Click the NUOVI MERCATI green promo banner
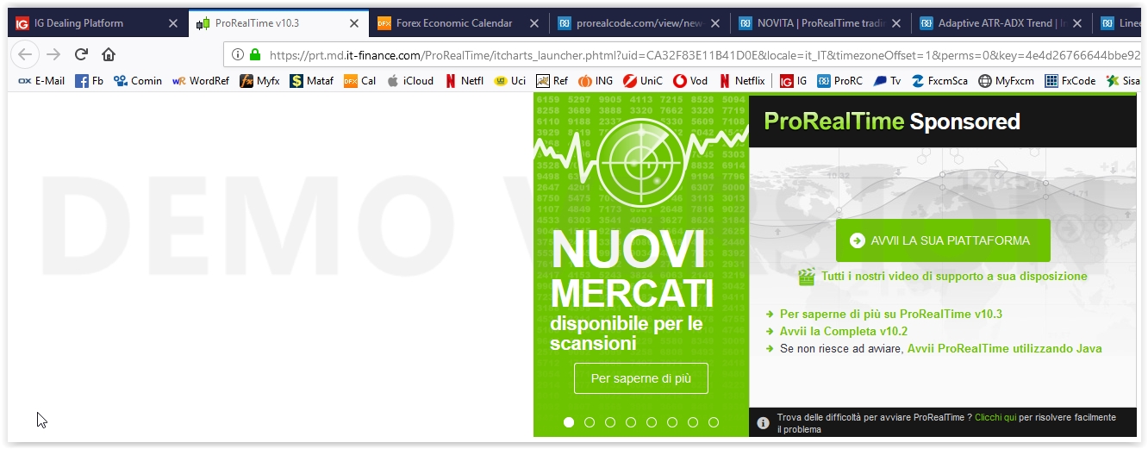 (x=641, y=265)
